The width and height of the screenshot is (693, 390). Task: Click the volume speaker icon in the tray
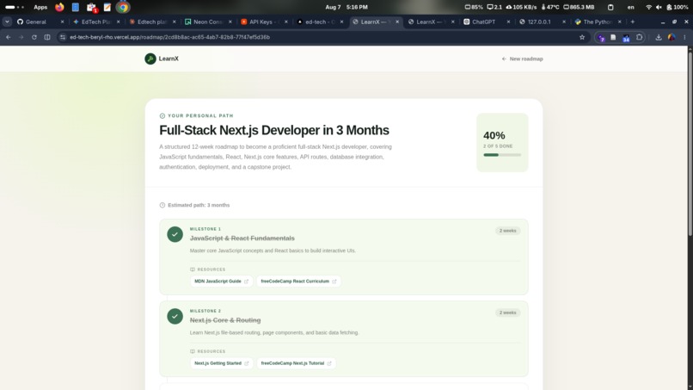(659, 7)
